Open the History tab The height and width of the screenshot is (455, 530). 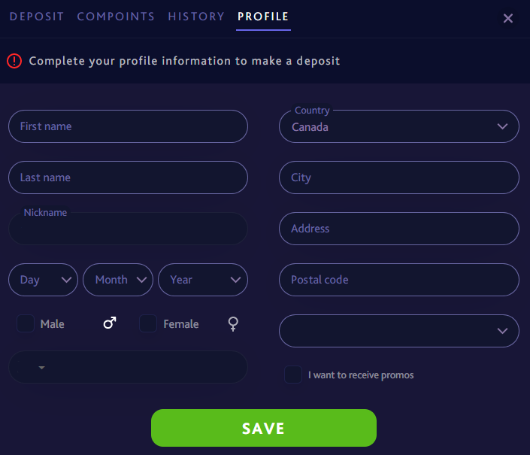[x=196, y=17]
